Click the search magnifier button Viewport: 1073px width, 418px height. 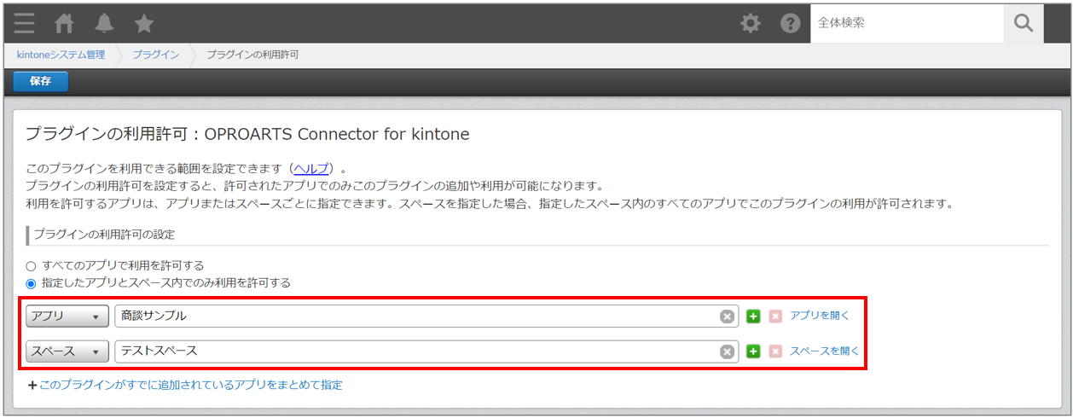click(x=1023, y=23)
